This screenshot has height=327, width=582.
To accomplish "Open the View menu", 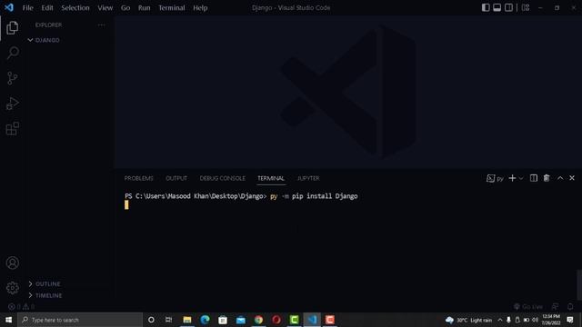I will 105,8.
